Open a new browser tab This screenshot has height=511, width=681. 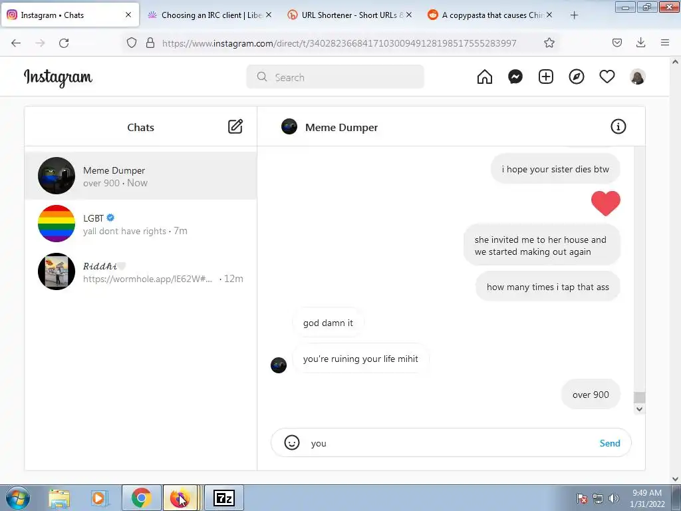tap(574, 15)
